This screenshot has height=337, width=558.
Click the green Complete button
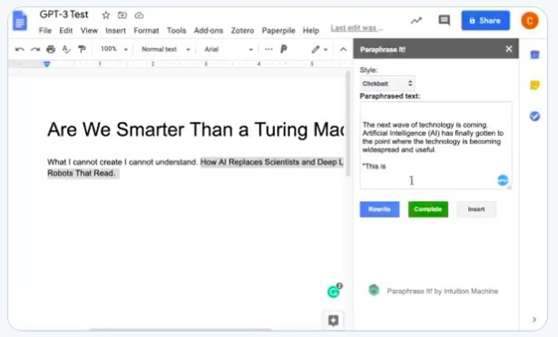coord(428,209)
